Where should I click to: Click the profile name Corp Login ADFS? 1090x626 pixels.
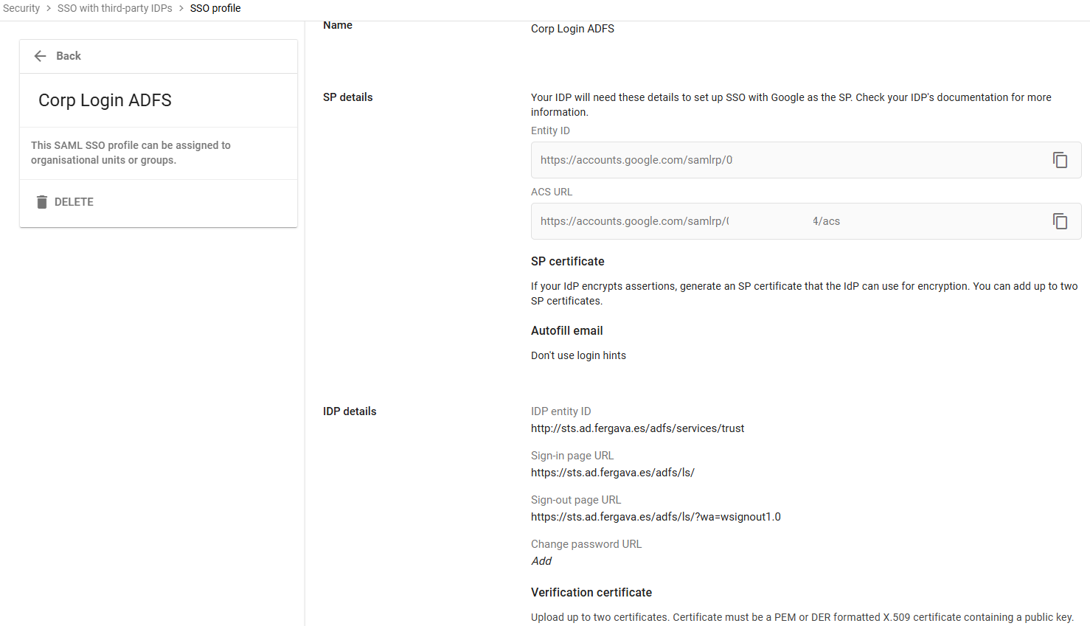tap(105, 100)
